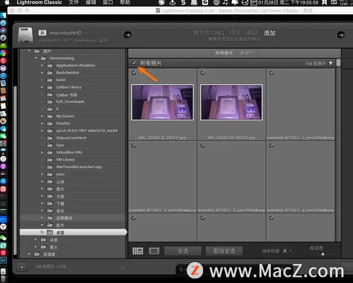The width and height of the screenshot is (353, 283).
Task: Open Messages icon in Dock
Action: [x=3, y=129]
